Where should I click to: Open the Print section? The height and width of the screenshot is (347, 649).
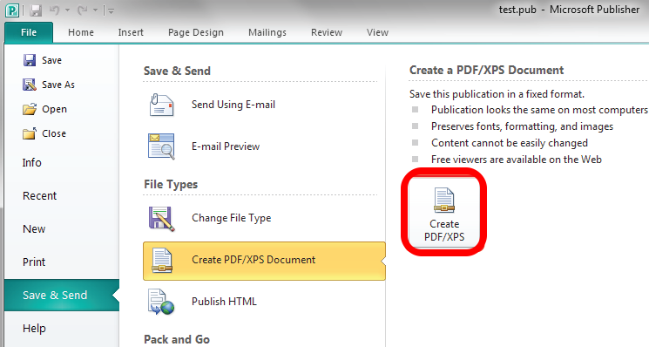tap(34, 262)
